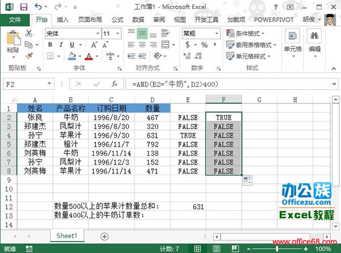Open 单元格样式 cell styles menu
The image size is (341, 253).
(x=248, y=56)
